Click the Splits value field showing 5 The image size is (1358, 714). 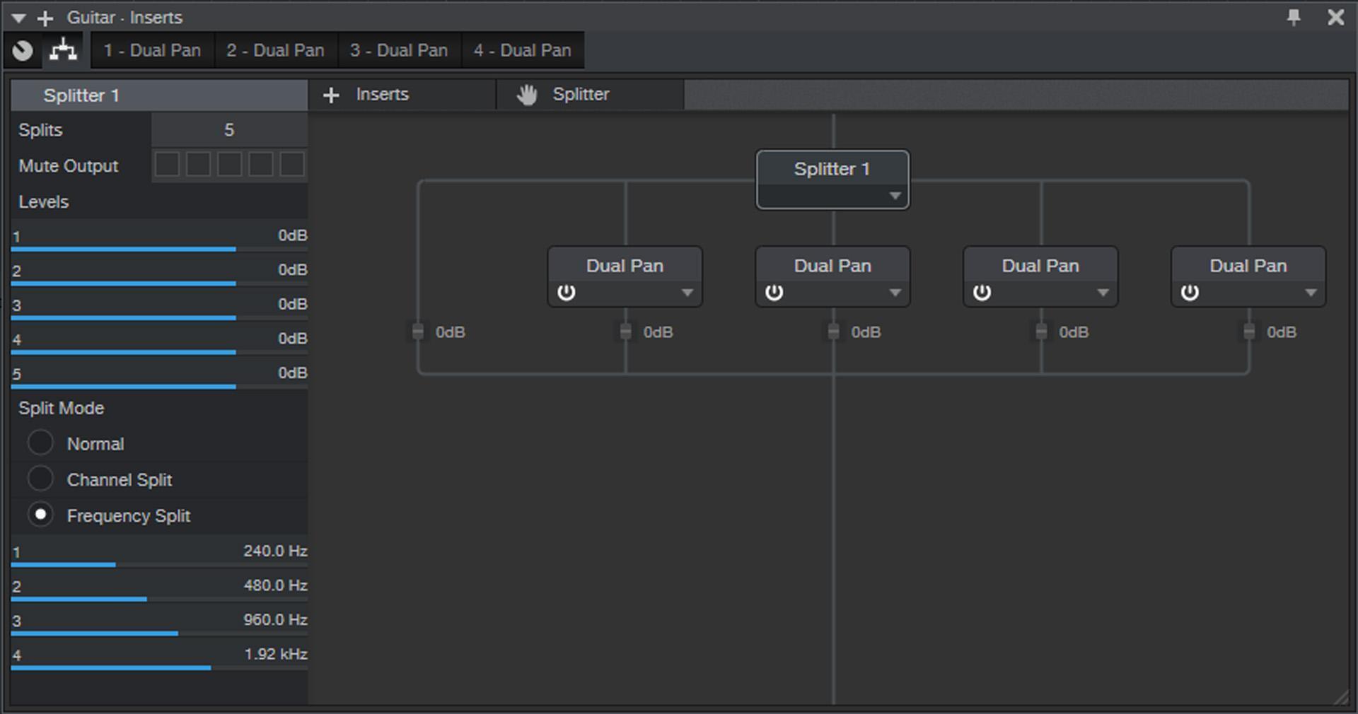coord(228,129)
